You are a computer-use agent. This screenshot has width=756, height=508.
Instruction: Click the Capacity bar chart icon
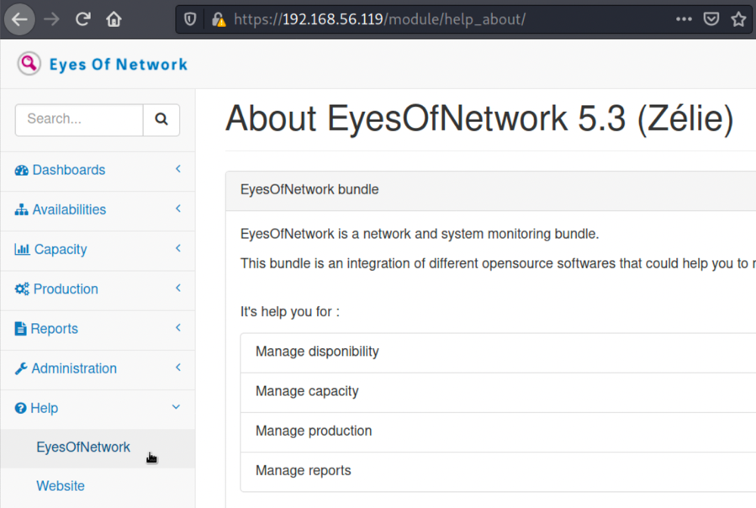point(22,250)
